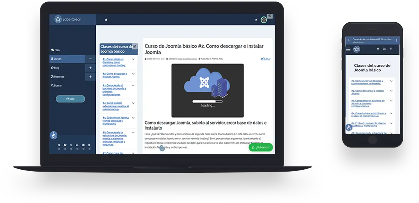Expand the Blog submenu with the plus button
The image size is (419, 203).
point(90,68)
